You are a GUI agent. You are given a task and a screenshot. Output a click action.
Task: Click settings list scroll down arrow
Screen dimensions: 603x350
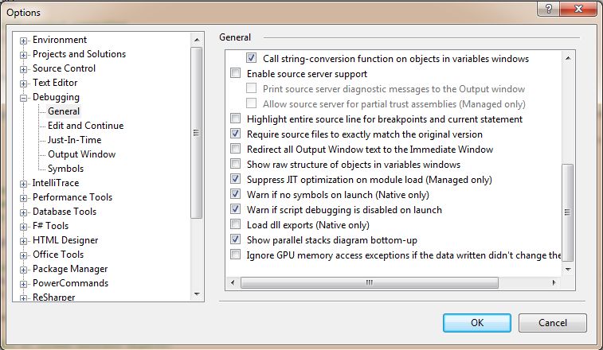pos(568,270)
